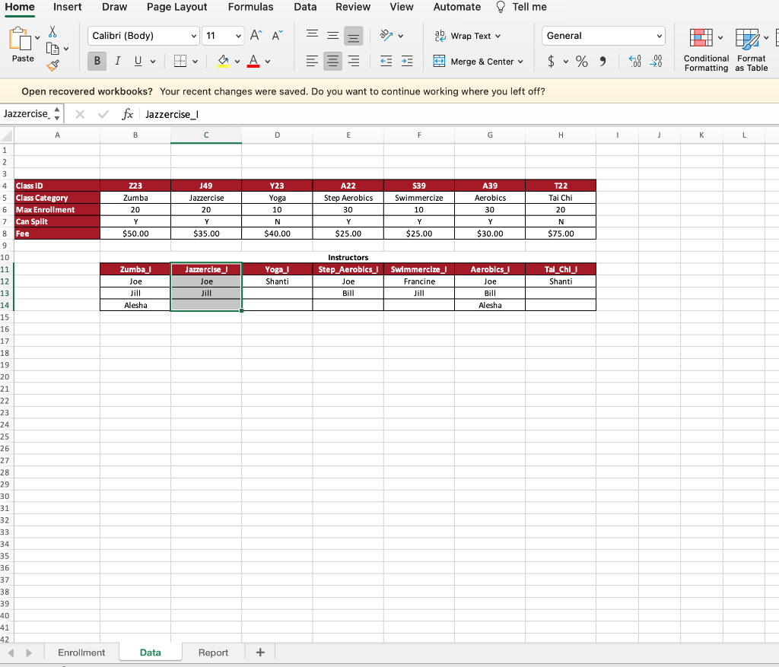Open the Calibri (Body) font dropdown
779x667 pixels.
[x=195, y=36]
